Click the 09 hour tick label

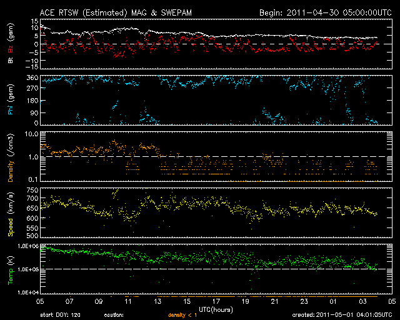click(x=99, y=301)
